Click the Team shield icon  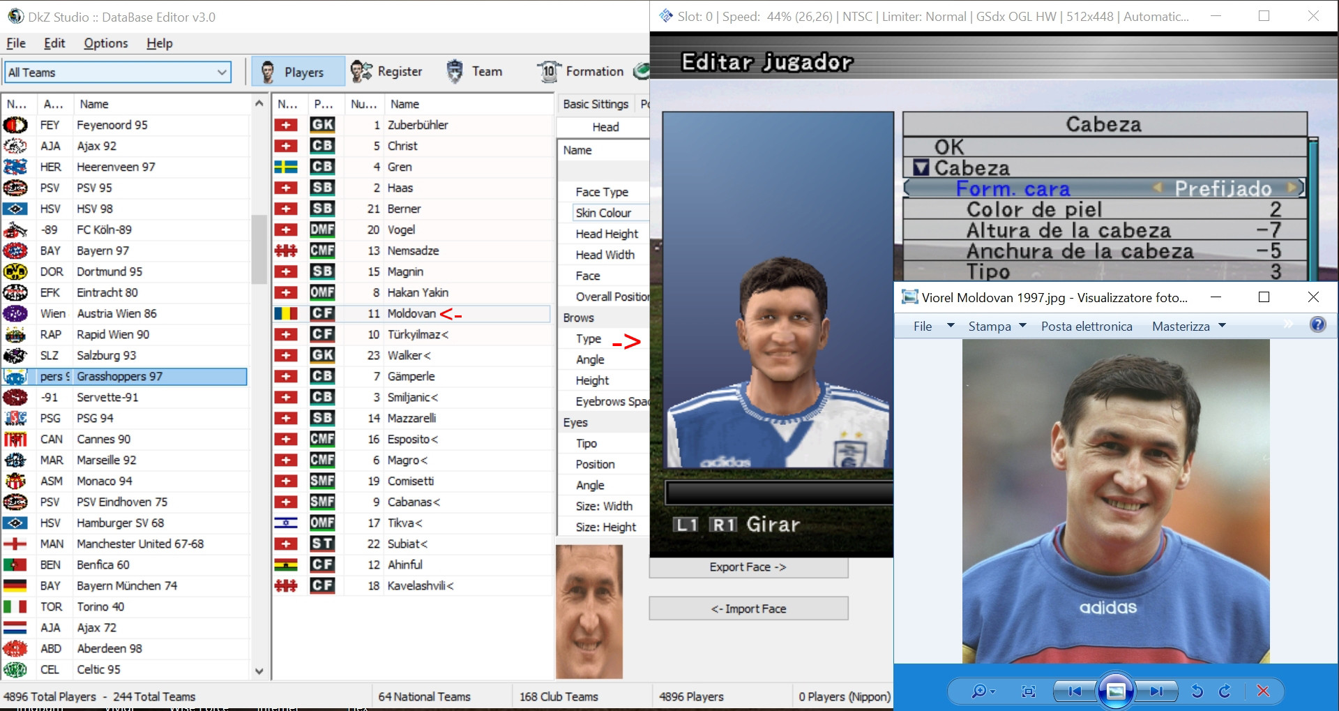click(455, 71)
